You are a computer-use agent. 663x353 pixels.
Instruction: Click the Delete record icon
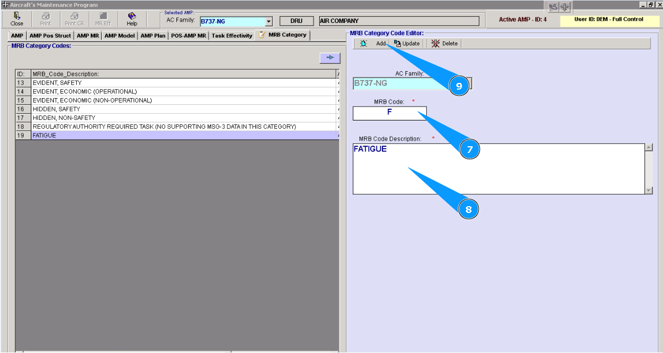click(x=436, y=43)
